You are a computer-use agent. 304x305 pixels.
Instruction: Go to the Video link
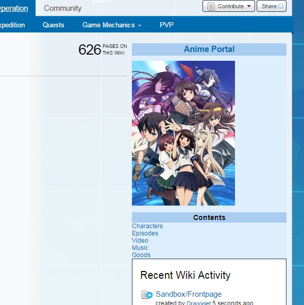pos(140,241)
